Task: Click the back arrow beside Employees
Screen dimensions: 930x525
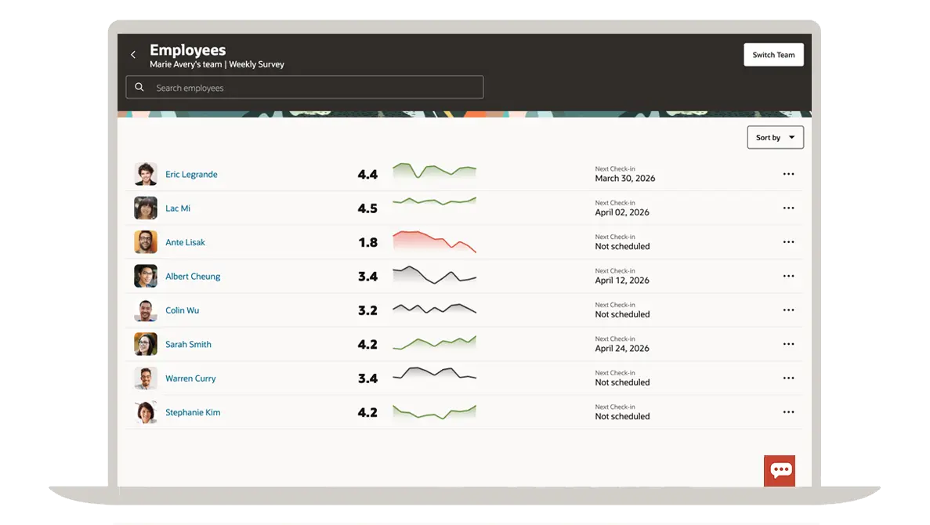Action: coord(133,55)
